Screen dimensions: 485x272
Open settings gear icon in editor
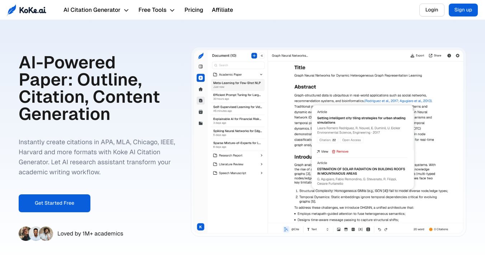(457, 56)
